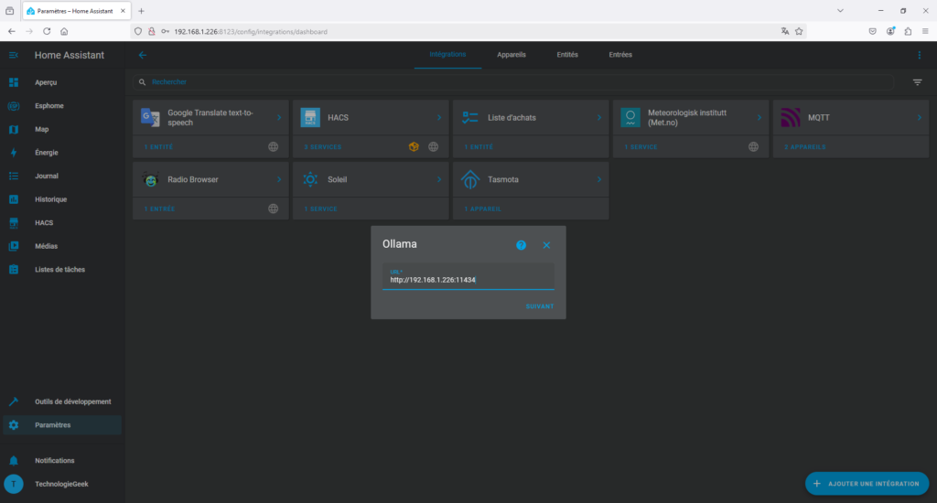Open Esphome in the sidebar

49,106
